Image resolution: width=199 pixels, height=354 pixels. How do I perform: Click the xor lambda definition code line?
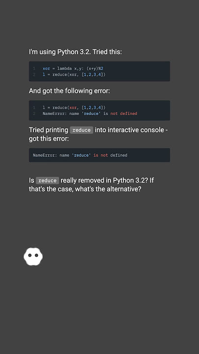(x=73, y=68)
